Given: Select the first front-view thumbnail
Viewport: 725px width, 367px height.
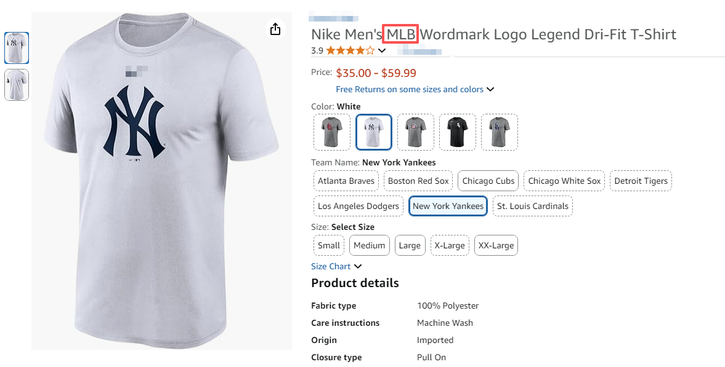Looking at the screenshot, I should pyautogui.click(x=17, y=48).
